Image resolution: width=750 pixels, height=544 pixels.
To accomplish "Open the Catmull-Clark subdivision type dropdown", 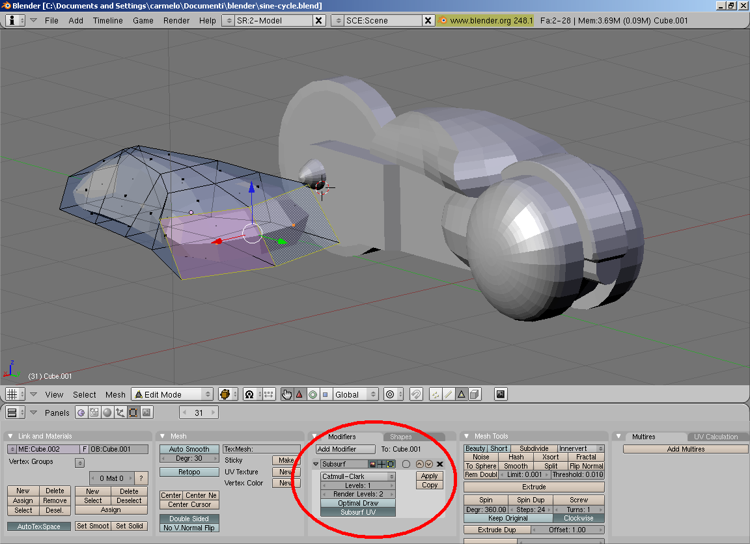I will 357,476.
